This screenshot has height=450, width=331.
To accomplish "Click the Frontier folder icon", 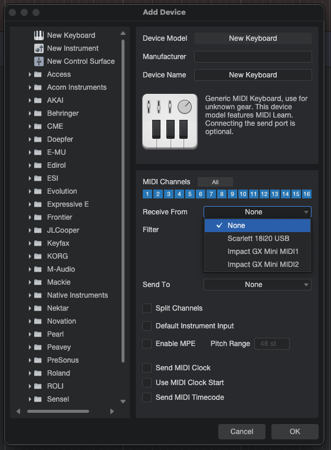I will pyautogui.click(x=38, y=217).
